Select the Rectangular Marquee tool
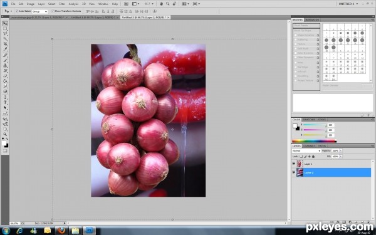 click(5, 29)
